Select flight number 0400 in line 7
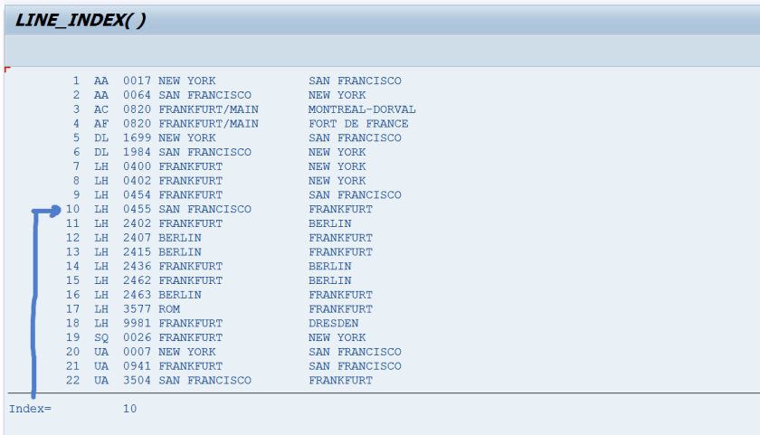Viewport: 760px width, 435px height. click(138, 166)
